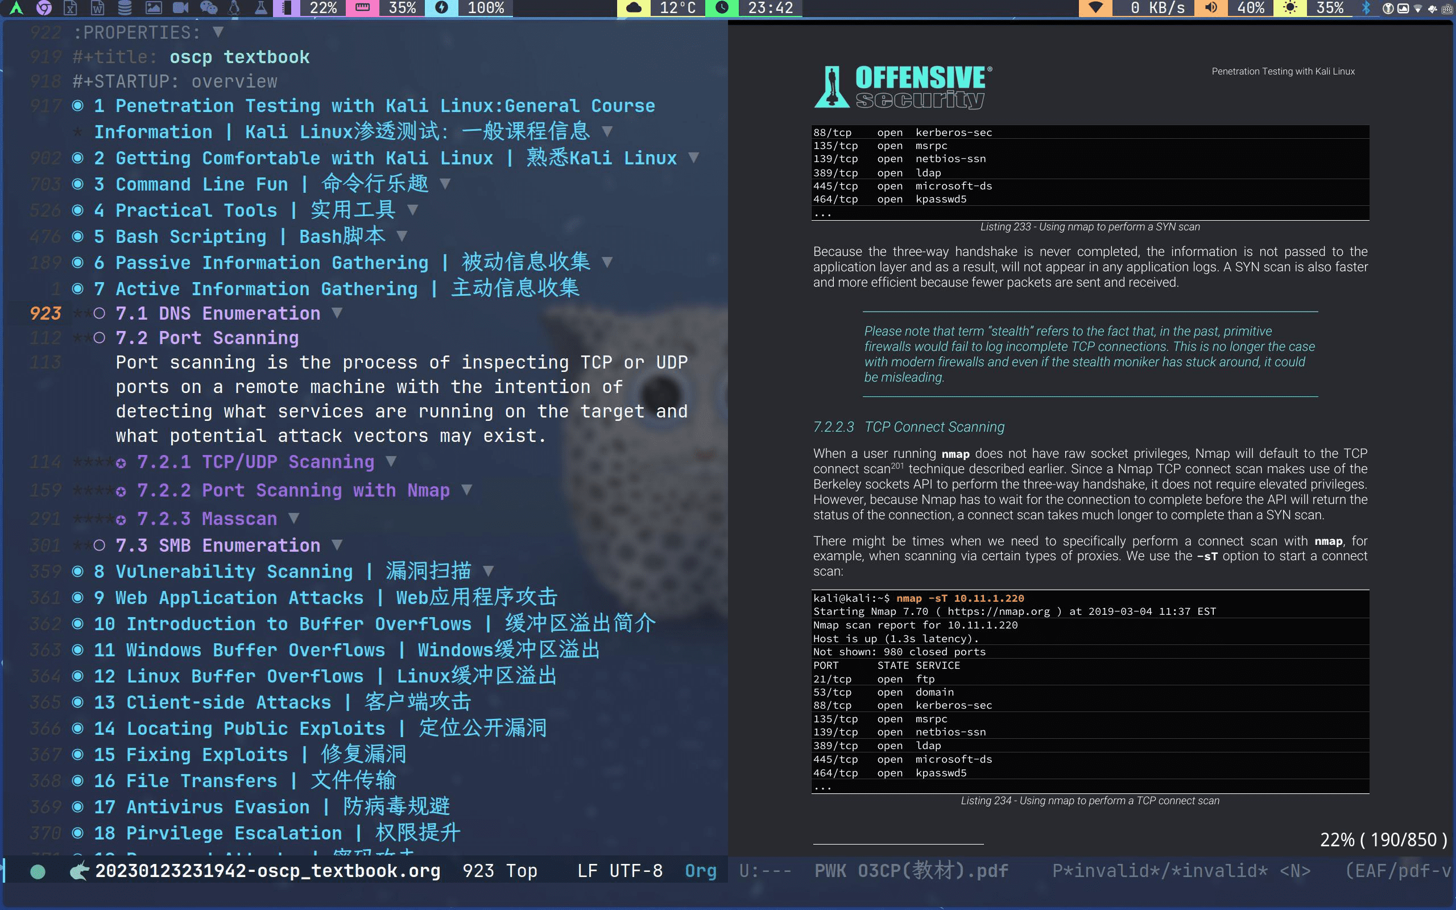
Task: Click the speaker volume icon
Action: point(1211,8)
